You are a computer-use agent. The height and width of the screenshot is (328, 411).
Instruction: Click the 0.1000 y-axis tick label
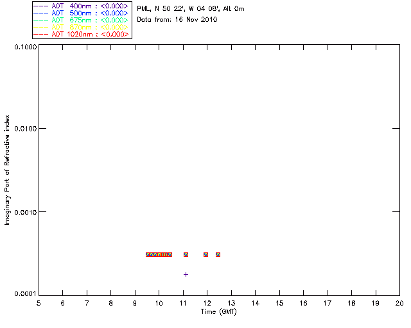tap(26, 47)
